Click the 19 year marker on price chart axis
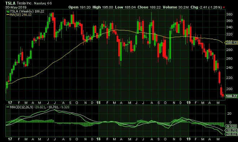Viewport: 238px width, 142px height. click(x=188, y=103)
